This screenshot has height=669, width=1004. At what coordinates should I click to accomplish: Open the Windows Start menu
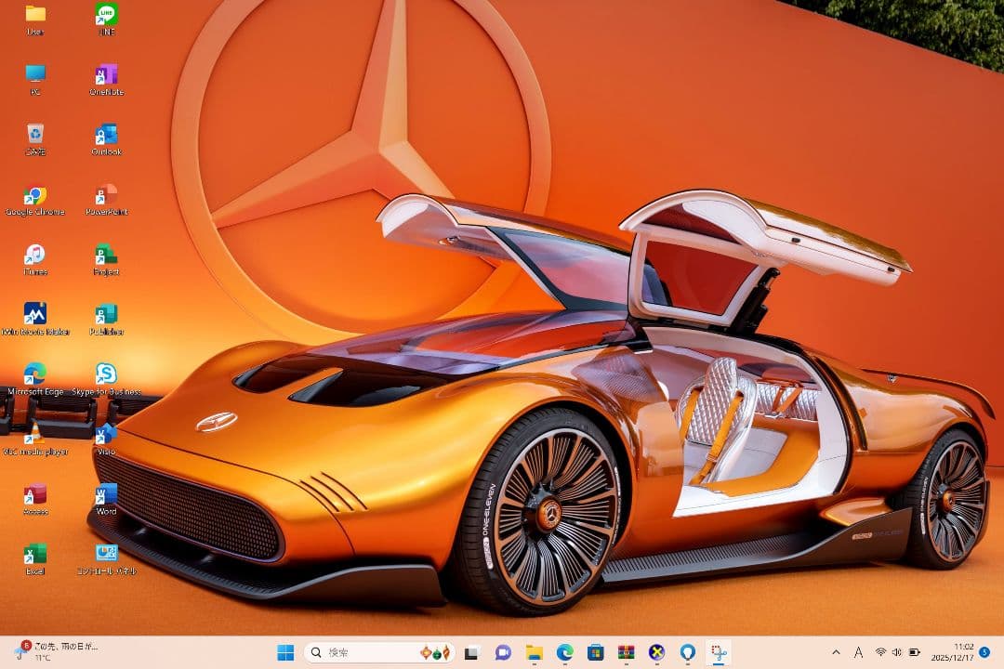(x=285, y=652)
